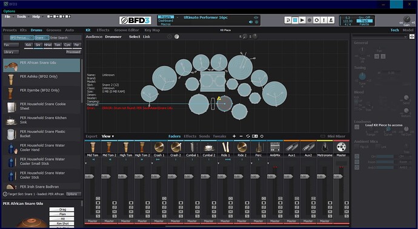Expand the Mid Tom channel disclosure triangle

[86, 163]
